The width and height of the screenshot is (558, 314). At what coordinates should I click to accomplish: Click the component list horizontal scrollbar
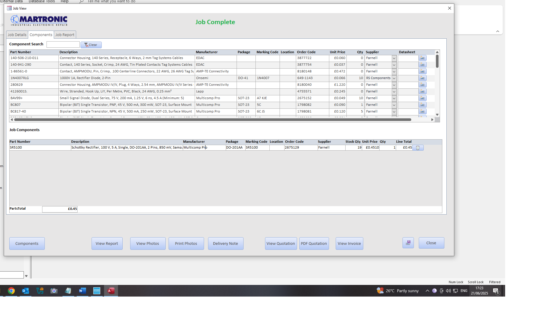click(x=212, y=120)
